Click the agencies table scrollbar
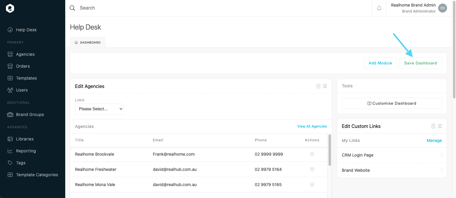This screenshot has height=198, width=456. 330,150
